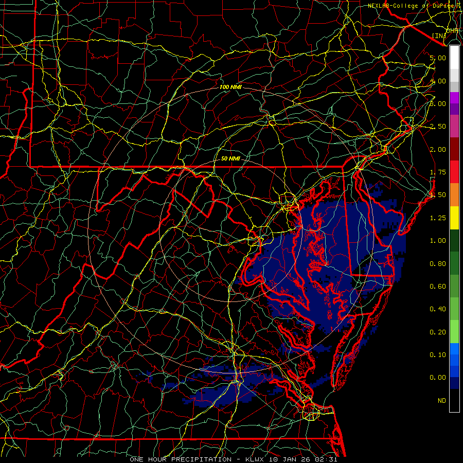
Task: Click the [IN] units label above the legend
Action: click(x=439, y=35)
